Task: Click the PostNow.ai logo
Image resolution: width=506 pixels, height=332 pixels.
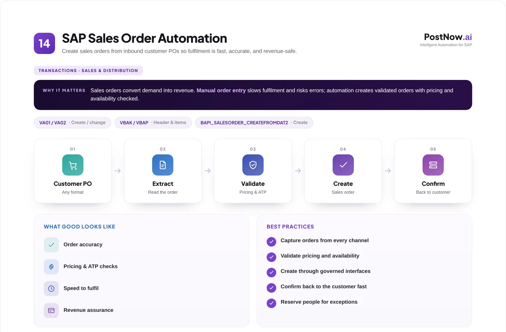Action: pyautogui.click(x=448, y=37)
